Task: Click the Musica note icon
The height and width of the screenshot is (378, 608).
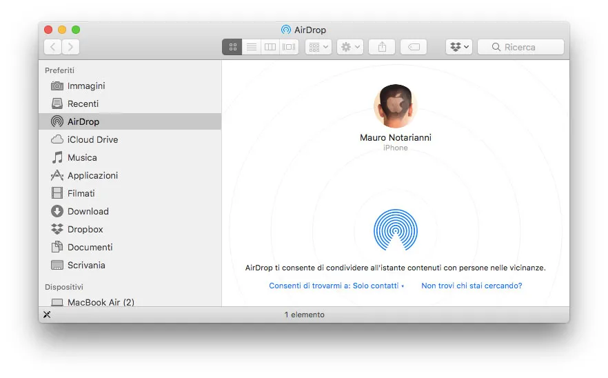Action: (x=57, y=157)
